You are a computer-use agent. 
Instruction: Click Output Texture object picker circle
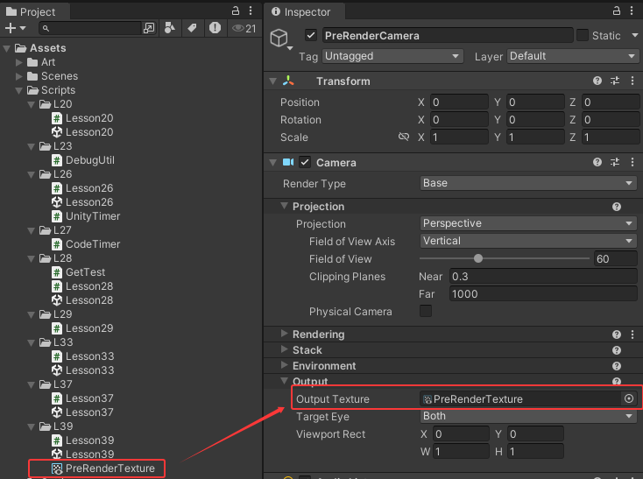click(x=628, y=398)
